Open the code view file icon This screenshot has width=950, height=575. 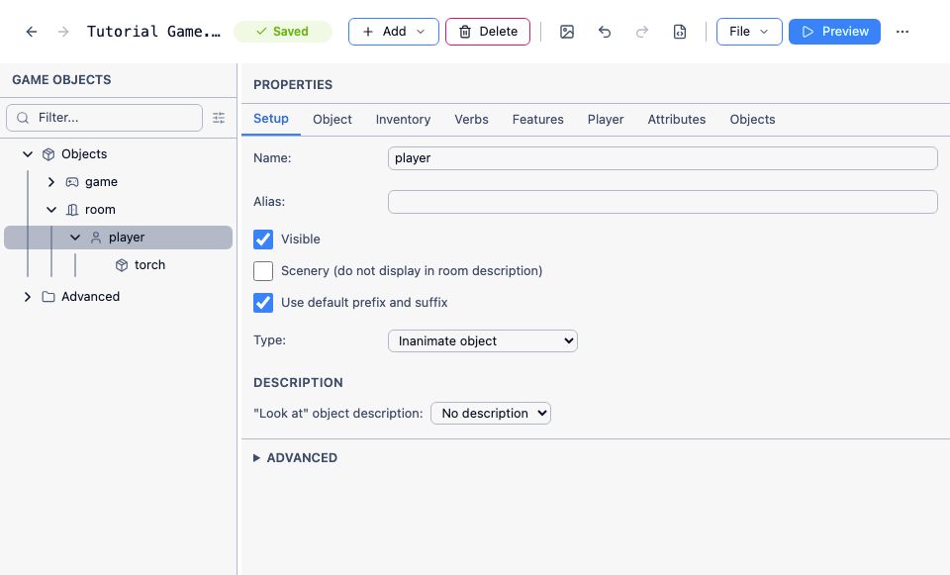point(680,32)
